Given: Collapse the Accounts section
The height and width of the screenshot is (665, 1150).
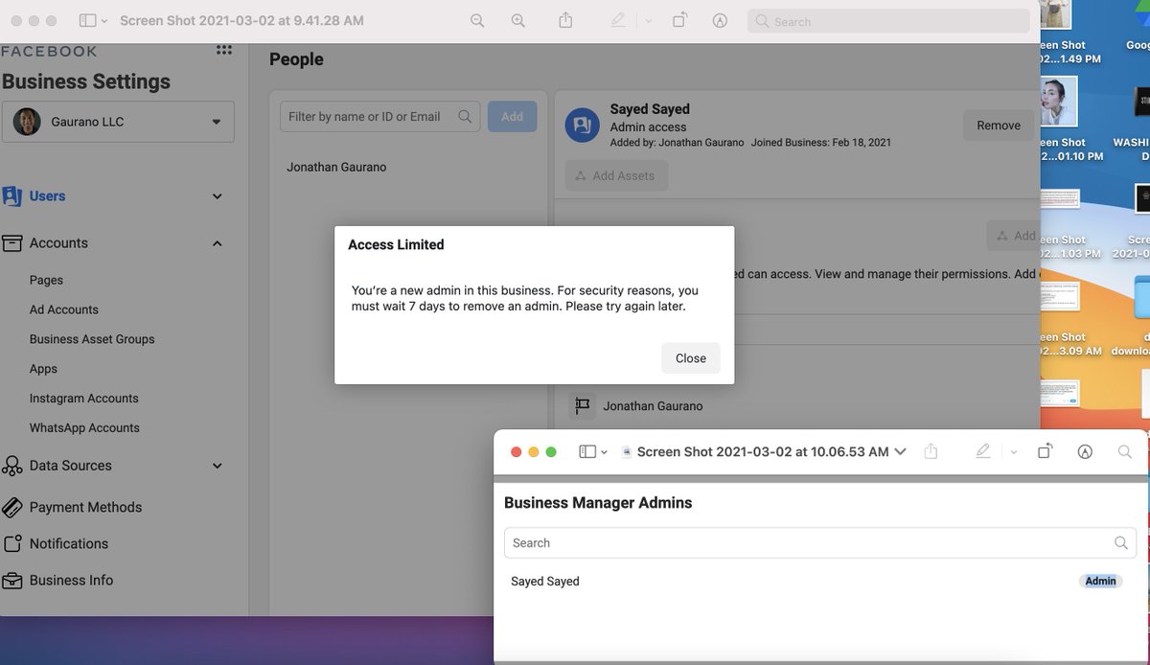Looking at the screenshot, I should (218, 243).
